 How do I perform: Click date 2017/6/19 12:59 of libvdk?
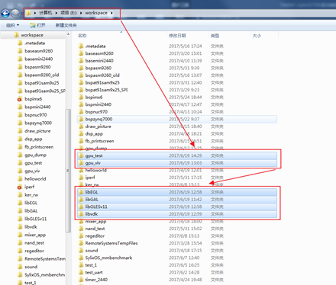[x=186, y=214]
